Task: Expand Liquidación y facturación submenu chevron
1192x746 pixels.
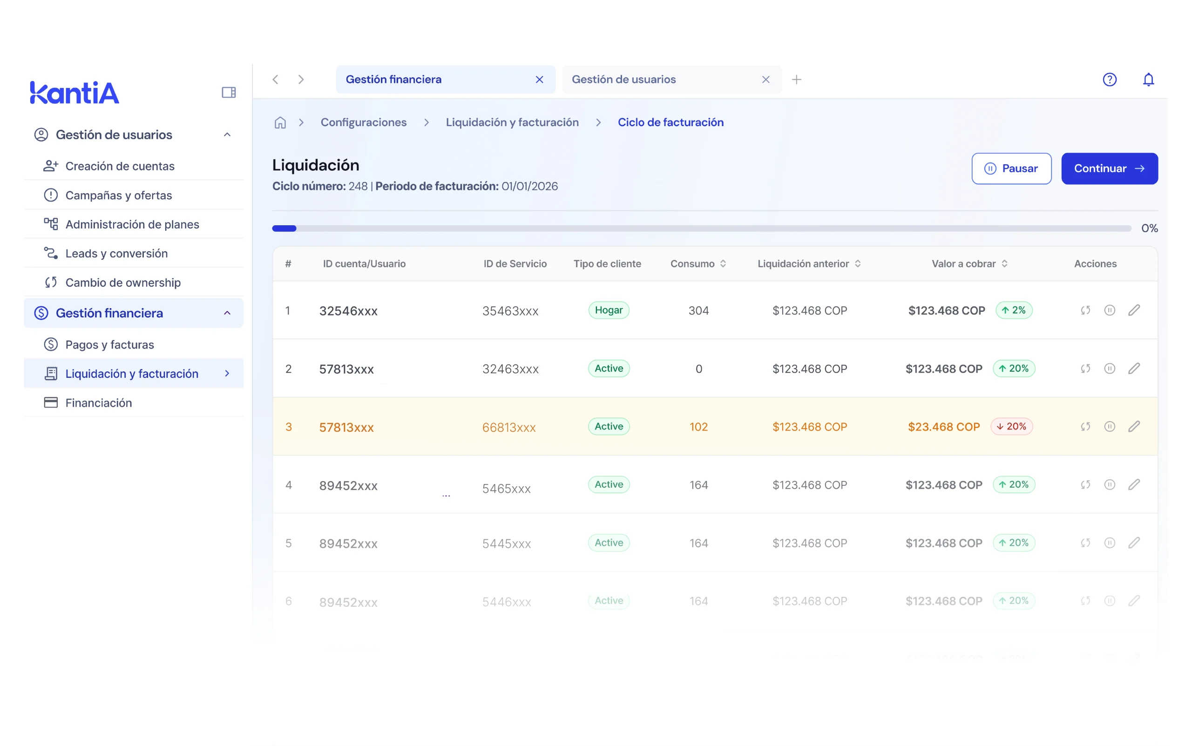Action: [x=227, y=374]
